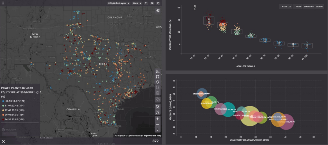The image size is (328, 145).
Task: Open the Edit/Order Layers dropdown
Action: (x=119, y=3)
